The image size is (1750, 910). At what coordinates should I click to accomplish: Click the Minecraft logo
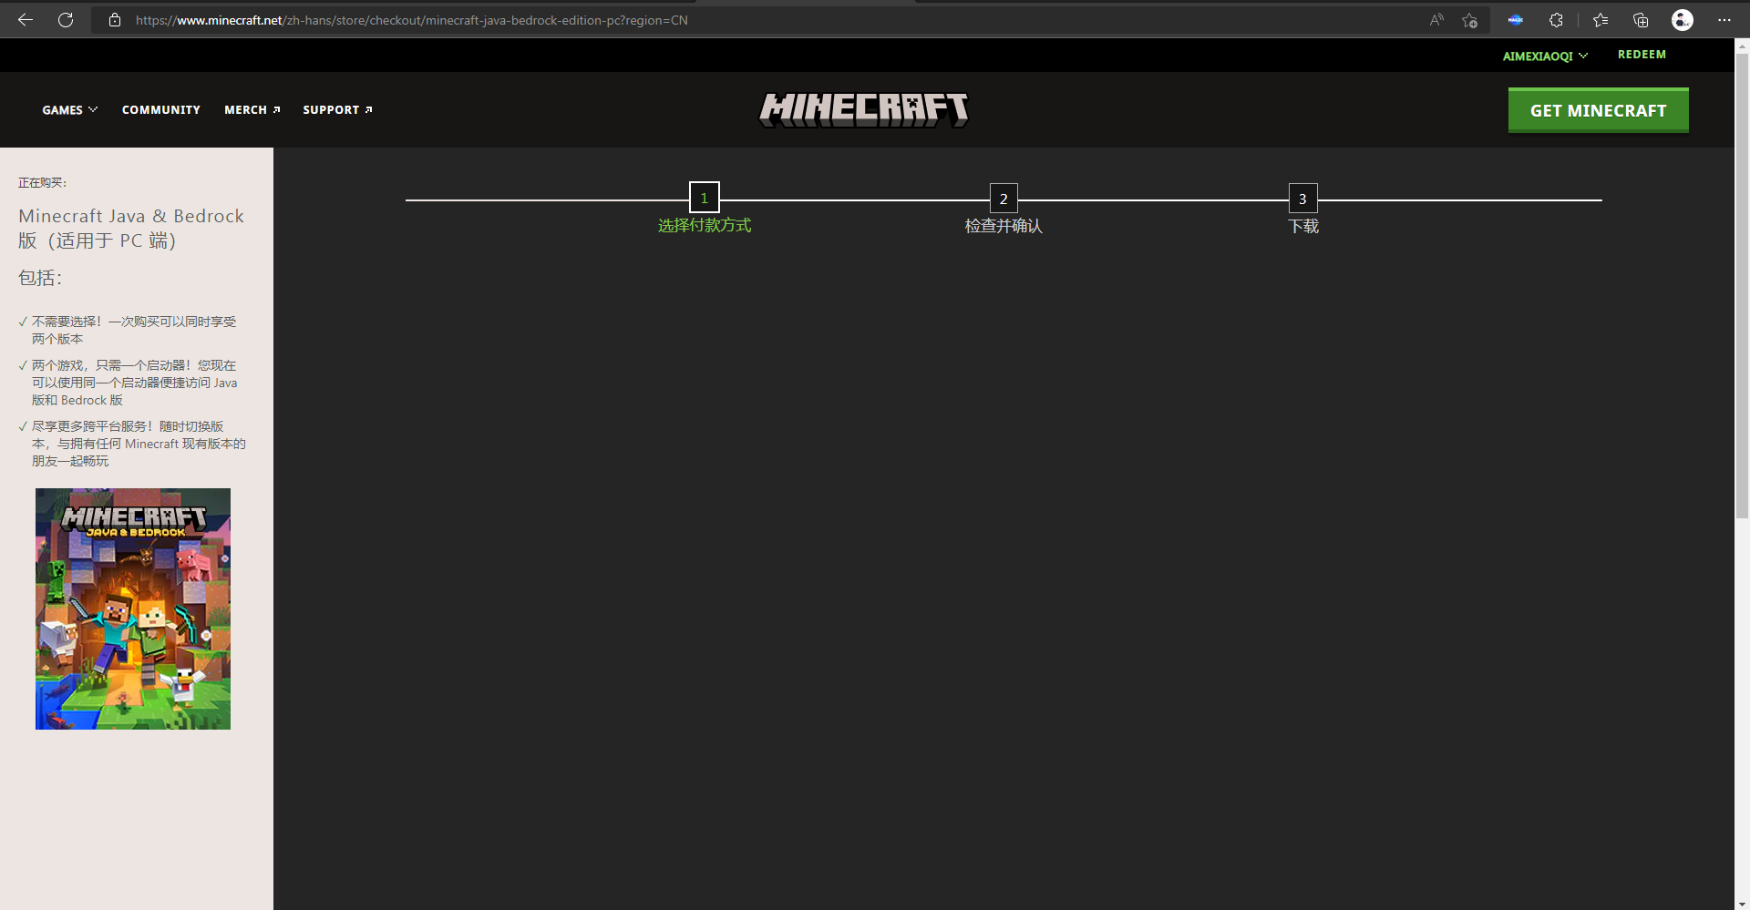[x=864, y=110]
